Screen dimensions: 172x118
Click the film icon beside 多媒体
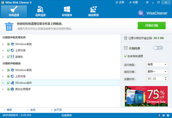12,57
